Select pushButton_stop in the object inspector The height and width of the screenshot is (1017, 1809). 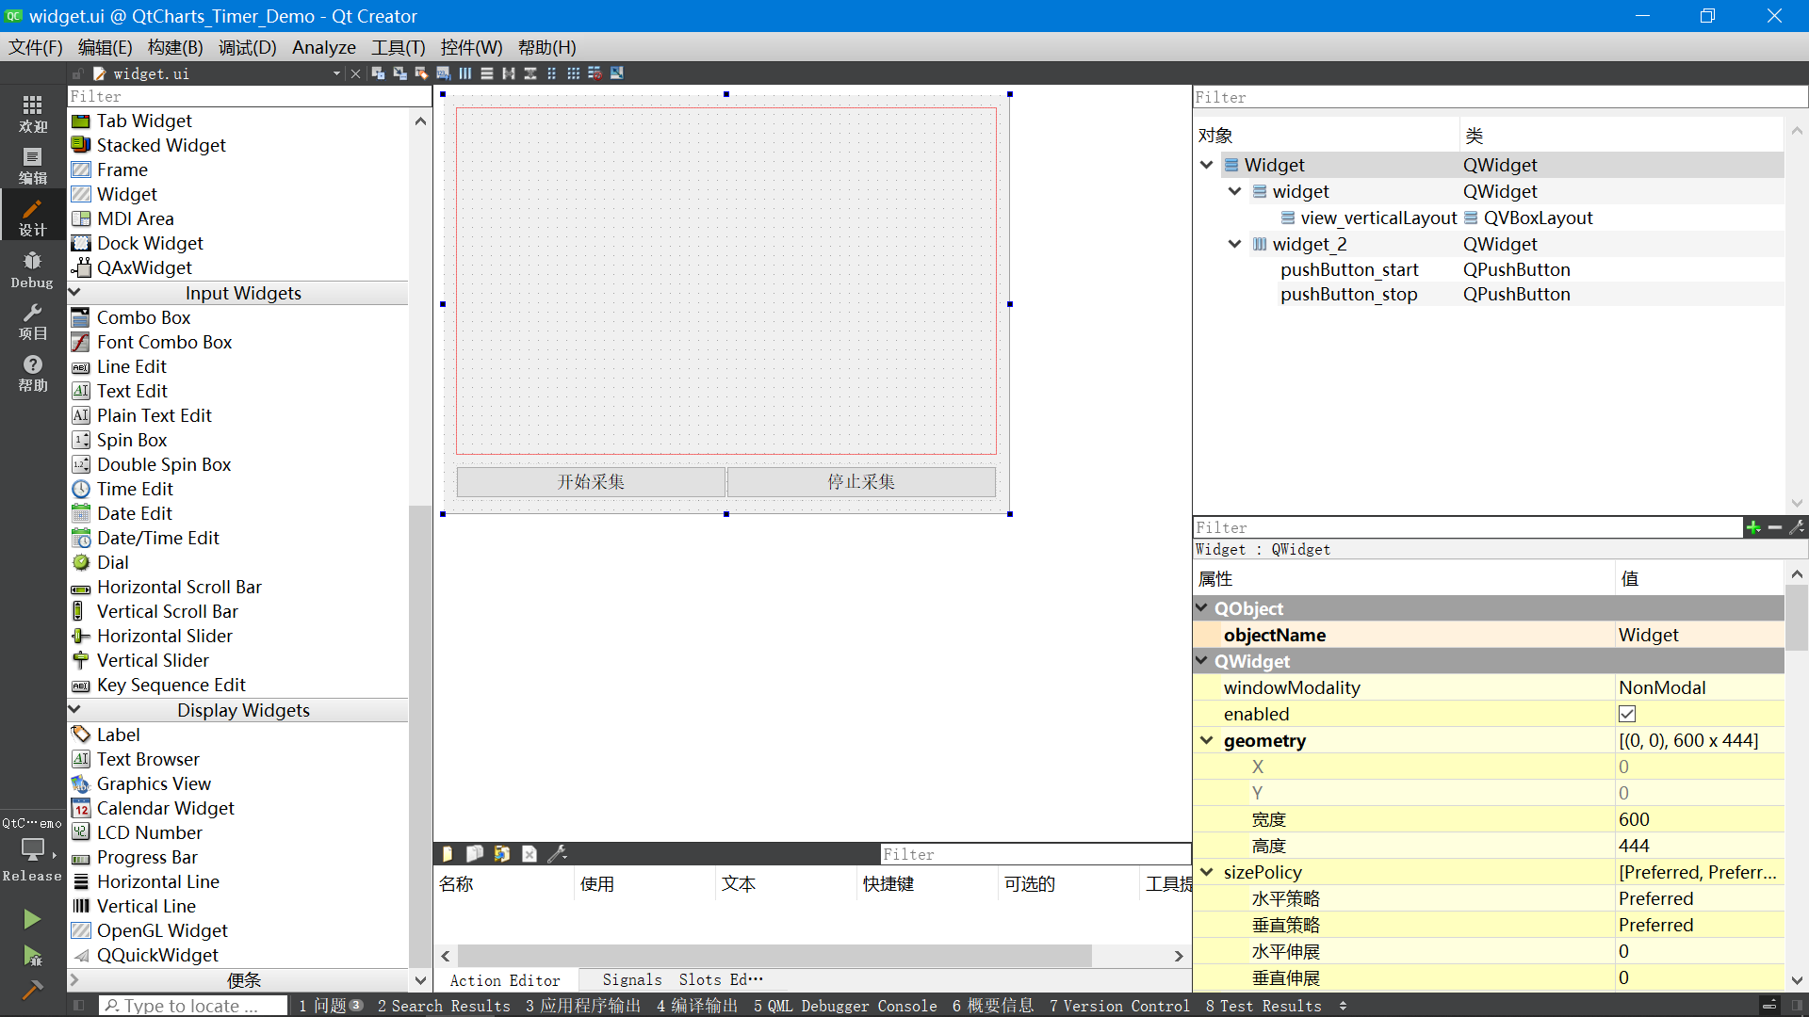tap(1348, 294)
